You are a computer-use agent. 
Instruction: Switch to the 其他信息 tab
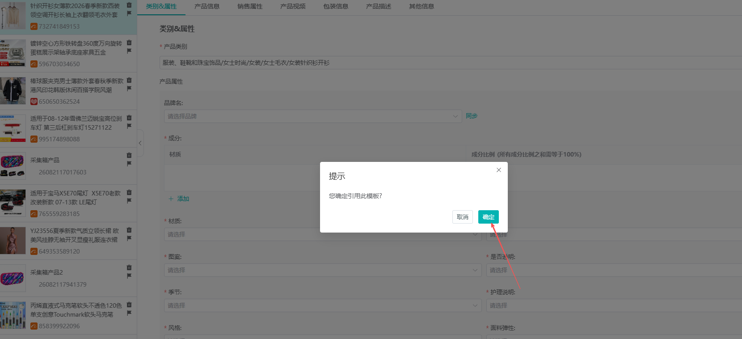422,6
